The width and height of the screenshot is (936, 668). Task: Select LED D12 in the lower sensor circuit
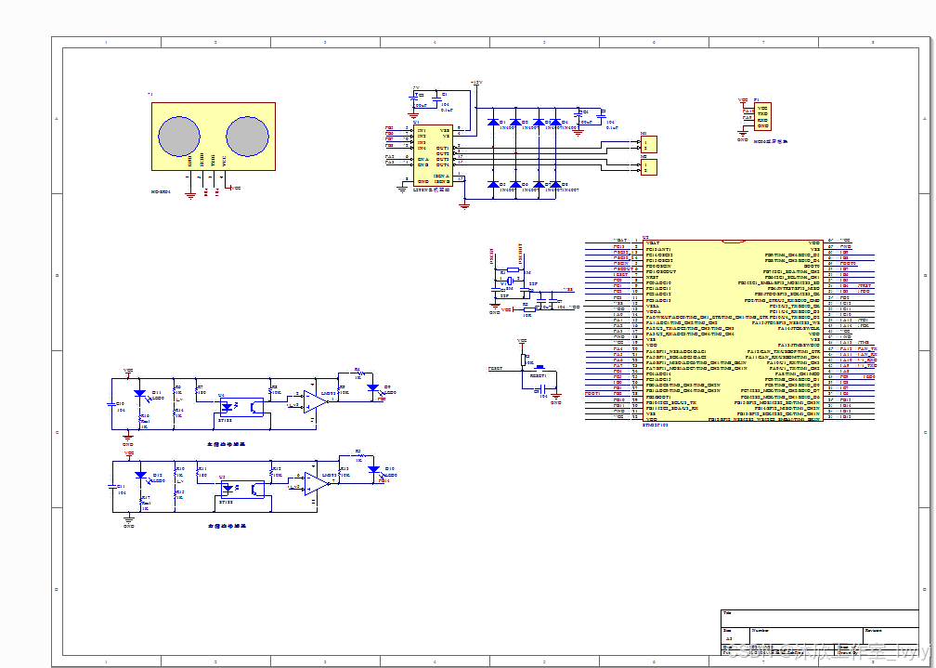[140, 476]
